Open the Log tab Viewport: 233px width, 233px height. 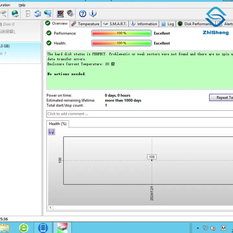[167, 24]
